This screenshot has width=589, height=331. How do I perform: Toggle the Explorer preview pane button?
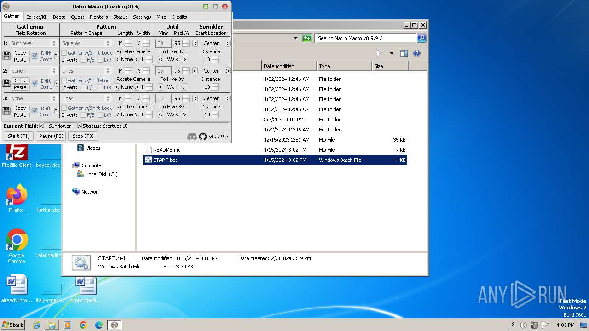pyautogui.click(x=404, y=53)
